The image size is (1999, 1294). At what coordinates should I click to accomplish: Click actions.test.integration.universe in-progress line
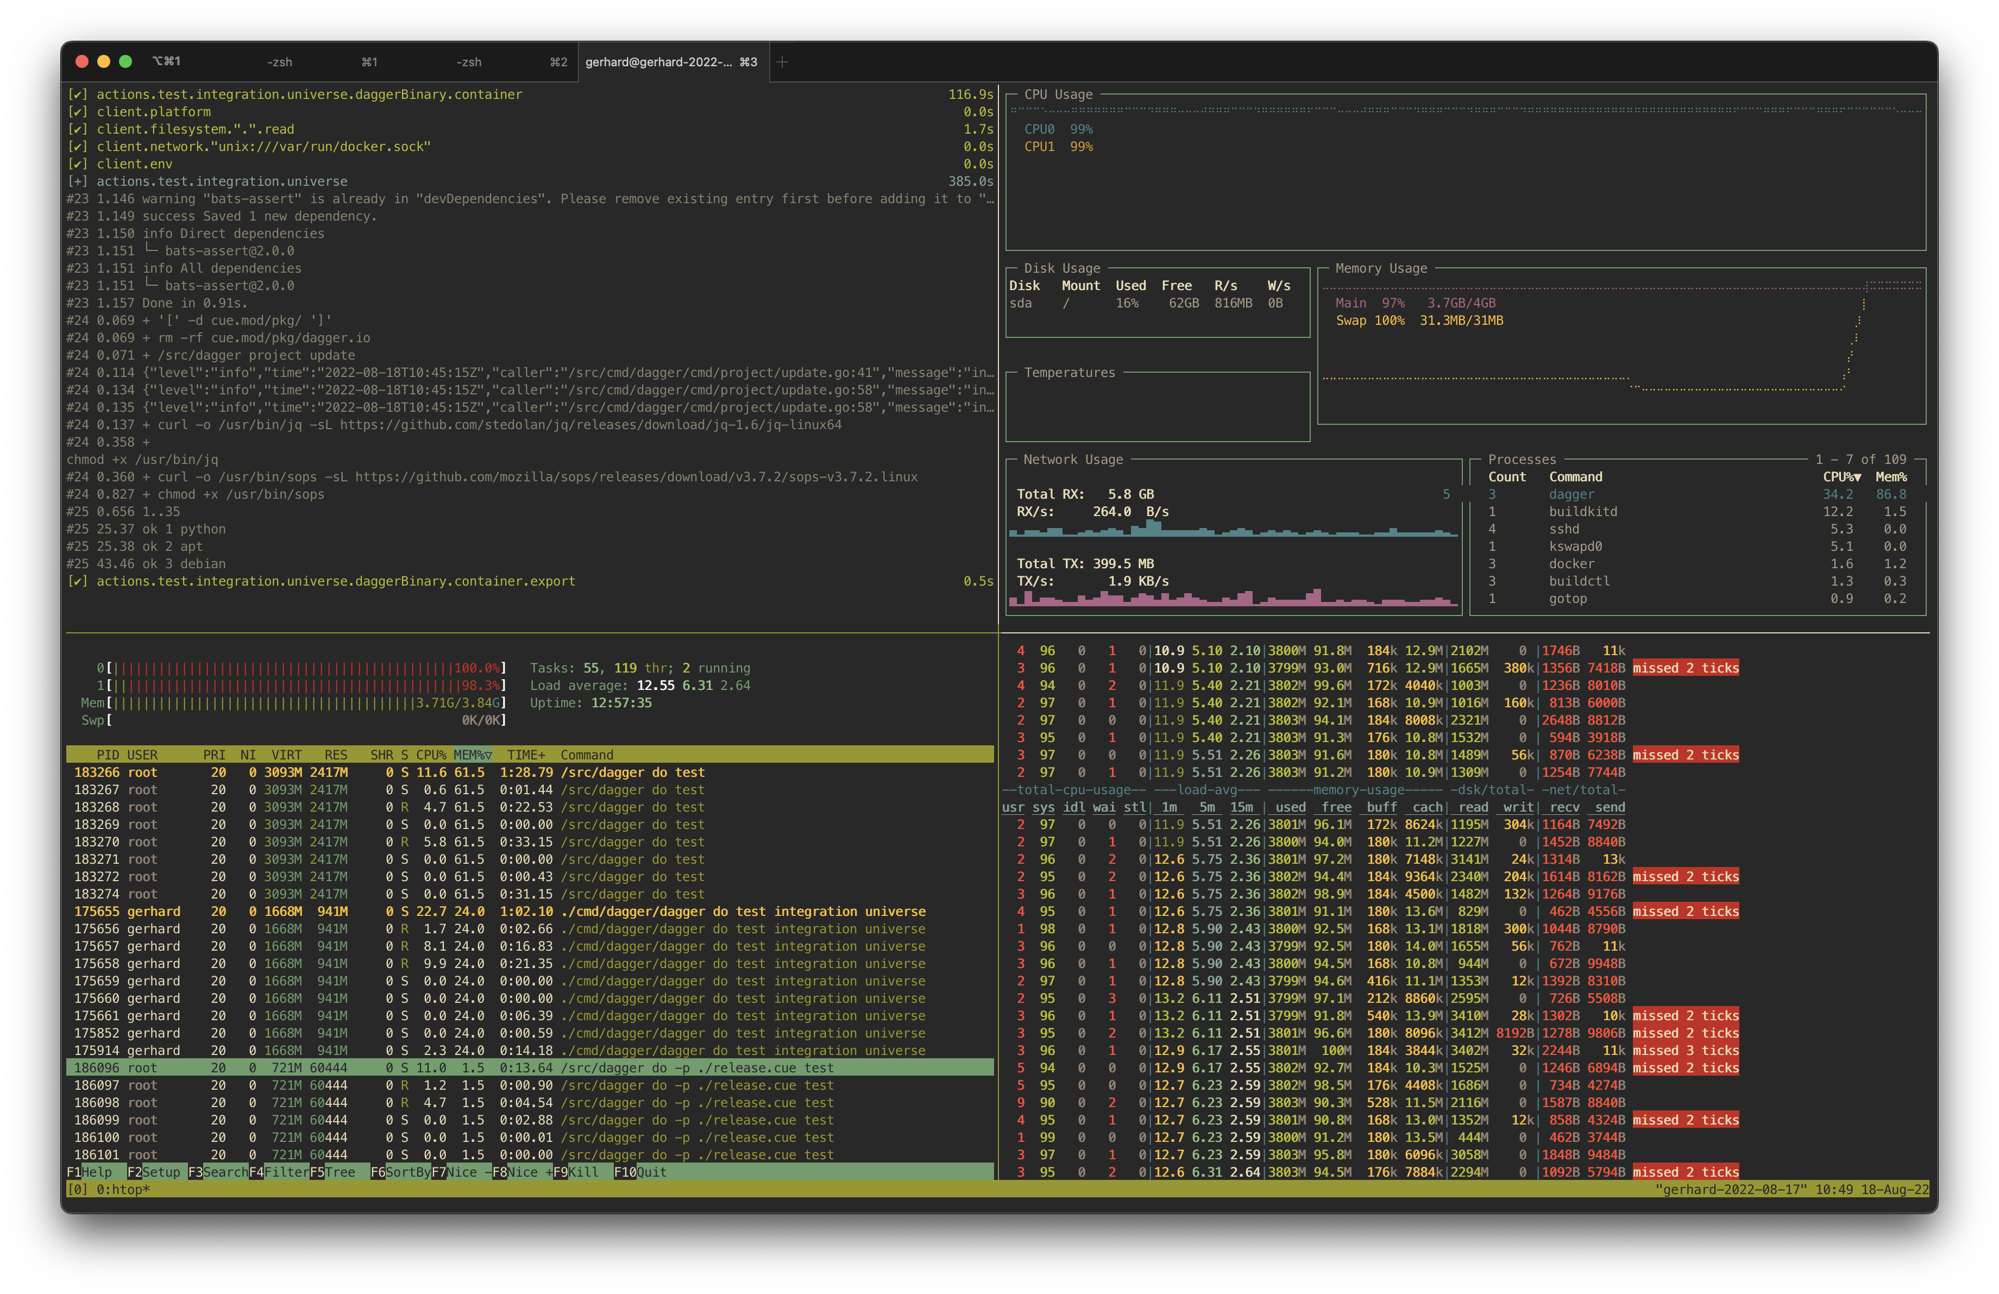coord(530,180)
